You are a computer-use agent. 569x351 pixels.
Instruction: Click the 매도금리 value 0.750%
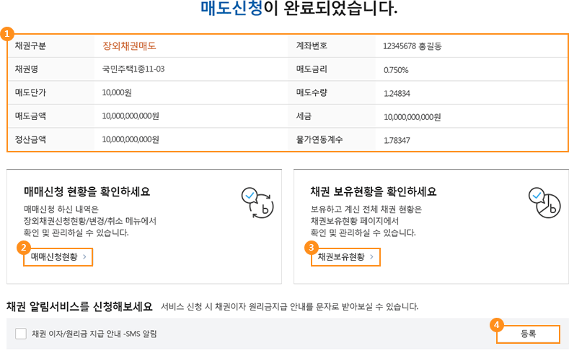tap(396, 70)
